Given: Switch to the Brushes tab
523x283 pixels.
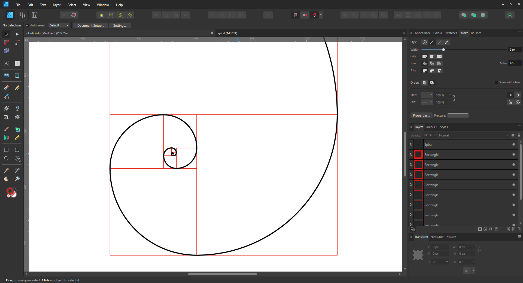Looking at the screenshot, I should (476, 33).
